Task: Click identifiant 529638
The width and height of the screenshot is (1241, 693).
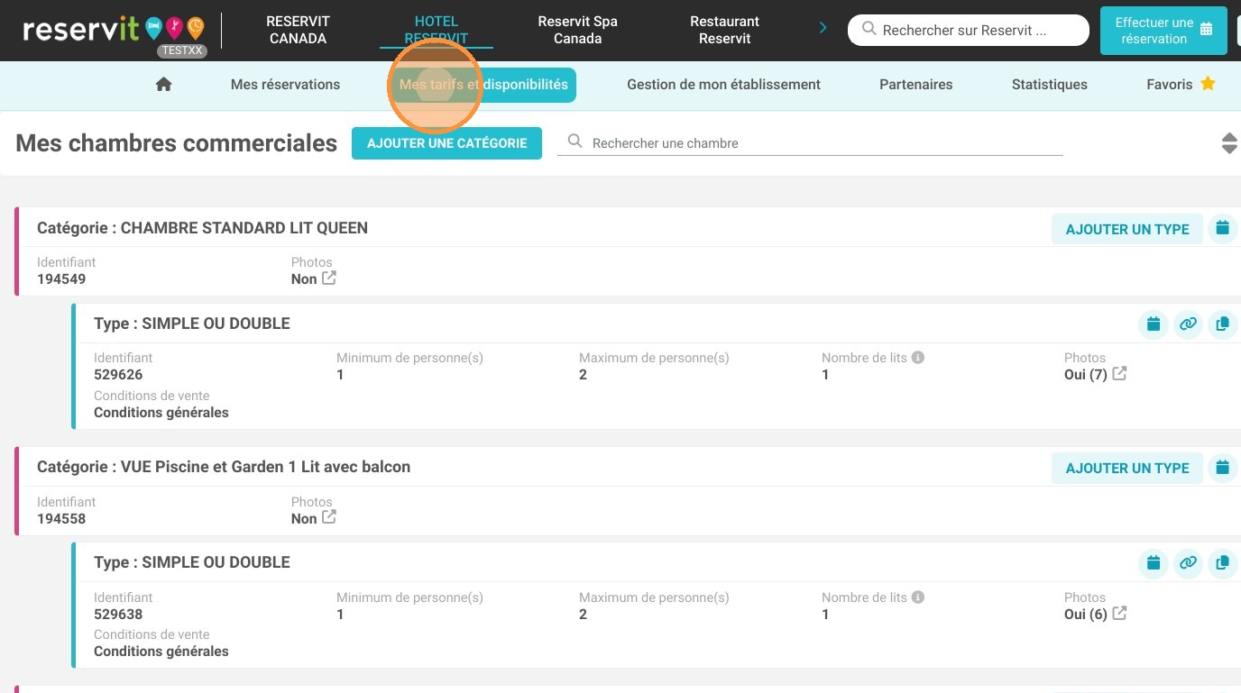Action: click(x=118, y=614)
